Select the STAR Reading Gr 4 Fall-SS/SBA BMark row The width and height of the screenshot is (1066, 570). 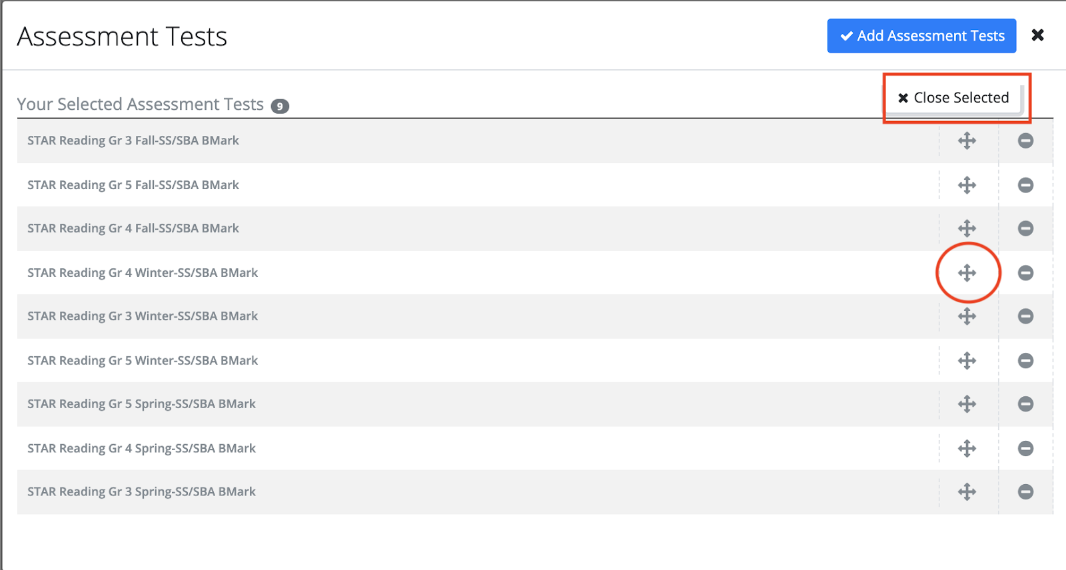133,228
